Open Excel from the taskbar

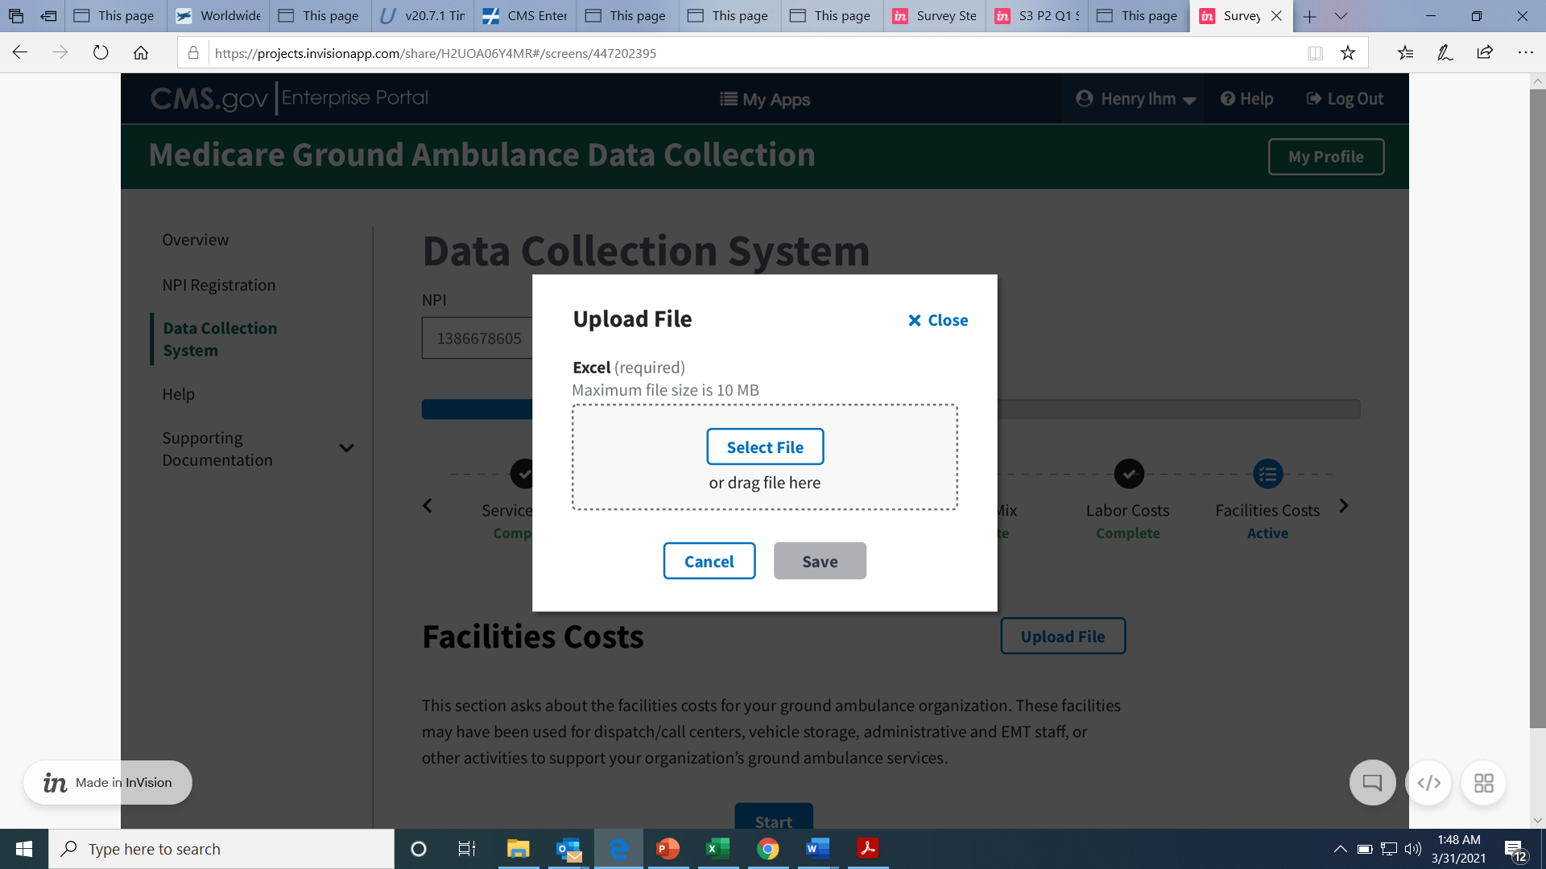tap(717, 849)
